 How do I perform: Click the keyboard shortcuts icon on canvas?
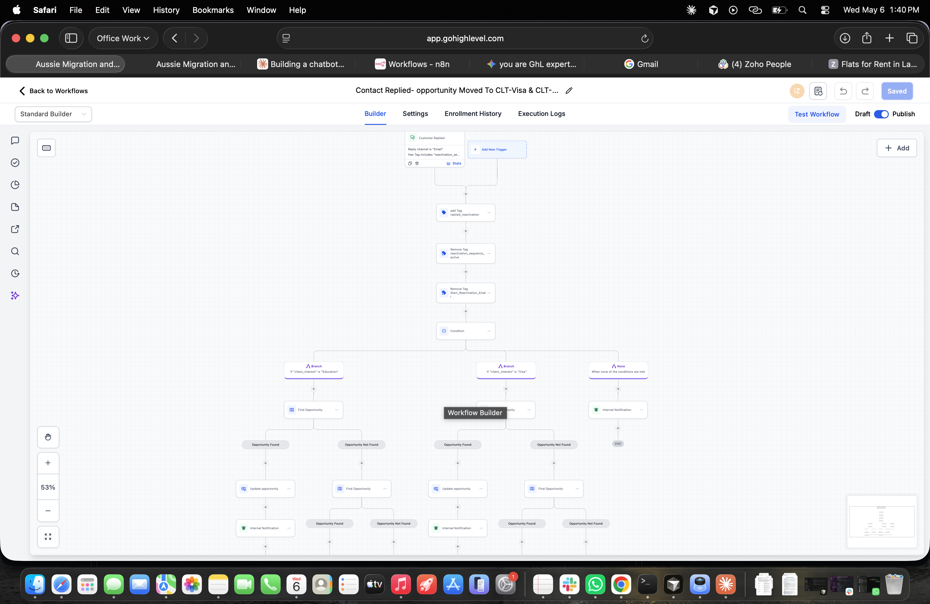46,148
